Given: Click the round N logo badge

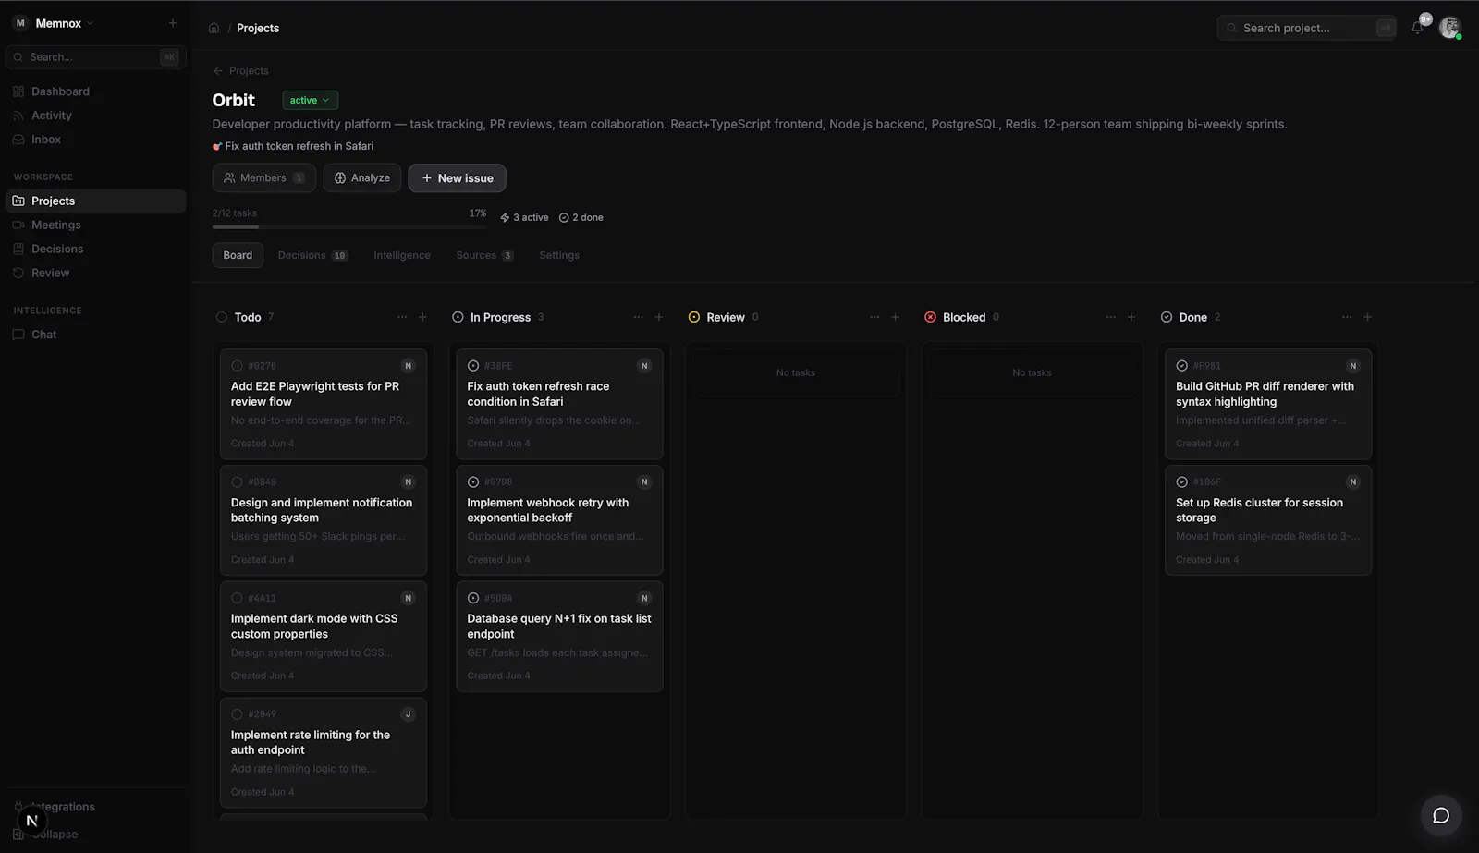Looking at the screenshot, I should coord(31,821).
